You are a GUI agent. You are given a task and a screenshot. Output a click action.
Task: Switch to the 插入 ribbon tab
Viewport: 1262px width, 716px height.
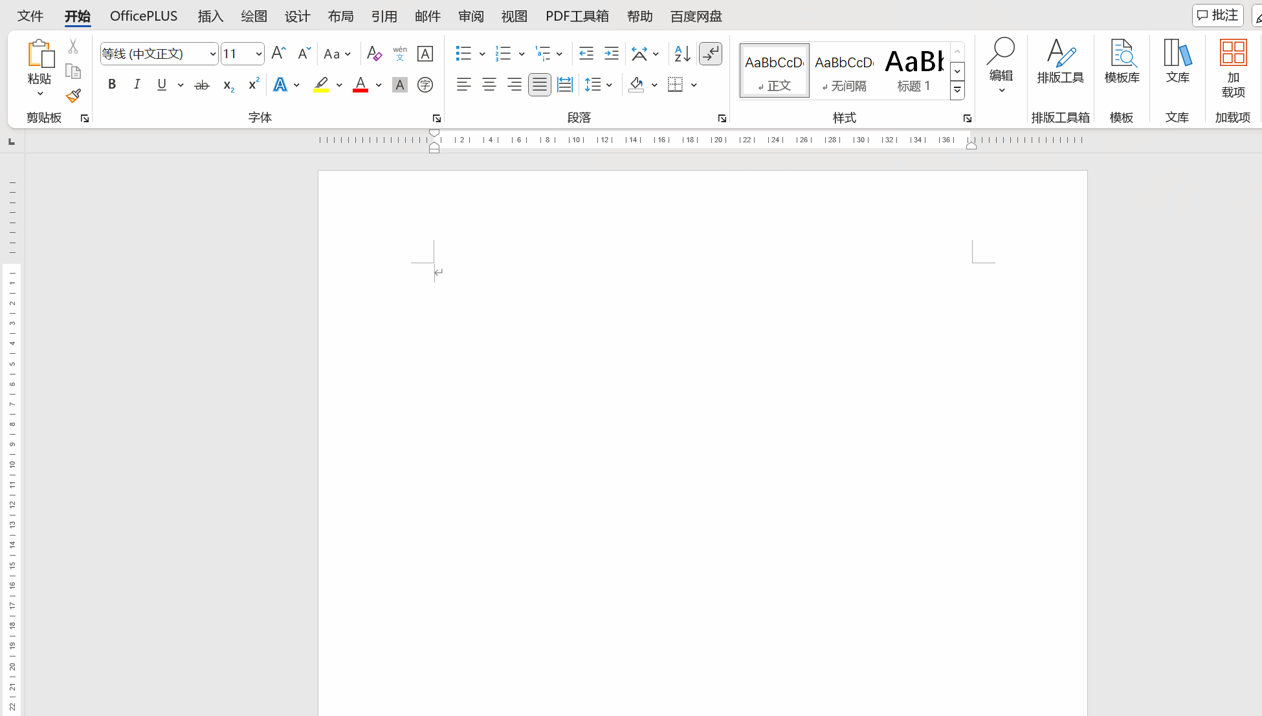[210, 16]
